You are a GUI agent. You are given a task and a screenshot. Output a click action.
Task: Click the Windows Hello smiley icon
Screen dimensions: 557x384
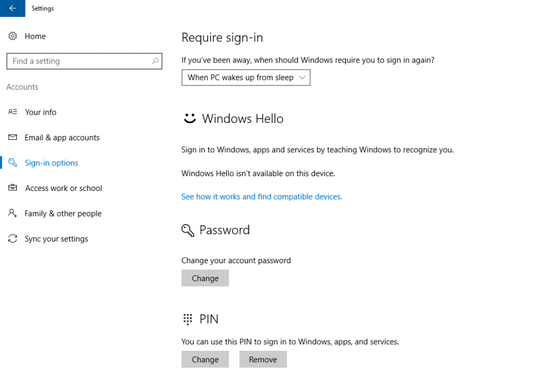(190, 118)
